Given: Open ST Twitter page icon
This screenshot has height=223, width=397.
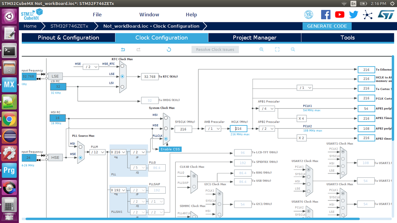Looking at the screenshot, I should point(353,15).
